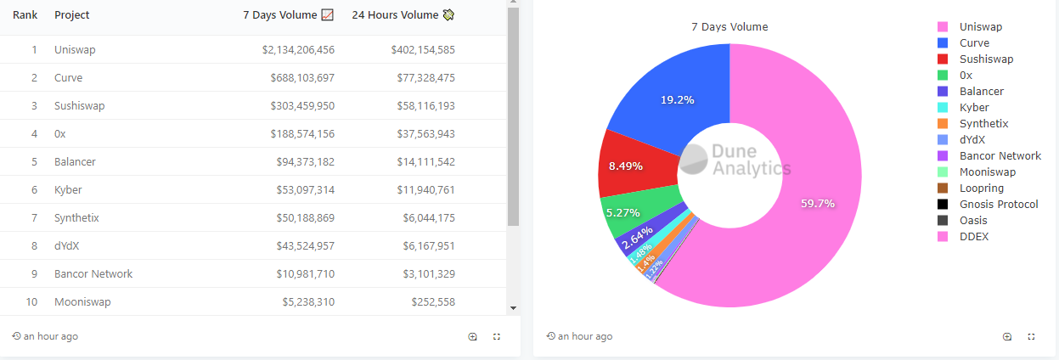Click the refresh clock icon below the table

click(16, 337)
